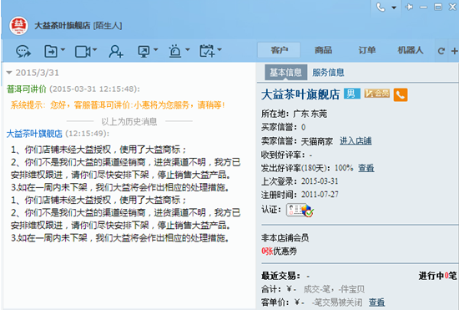Click the 大益茶叶旗舰店 shop avatar

(18, 26)
